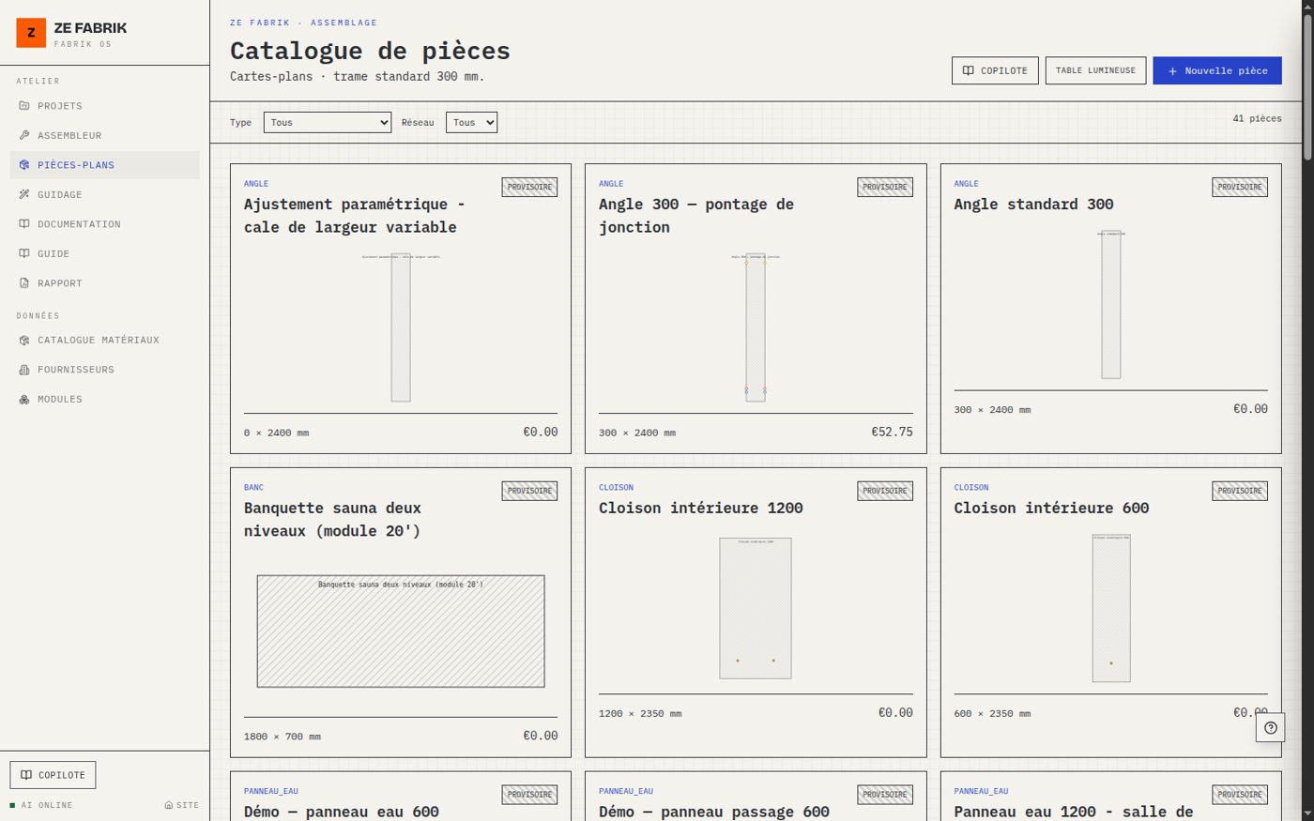Click the Site link in the sidebar footer
This screenshot has width=1314, height=821.
coord(182,805)
